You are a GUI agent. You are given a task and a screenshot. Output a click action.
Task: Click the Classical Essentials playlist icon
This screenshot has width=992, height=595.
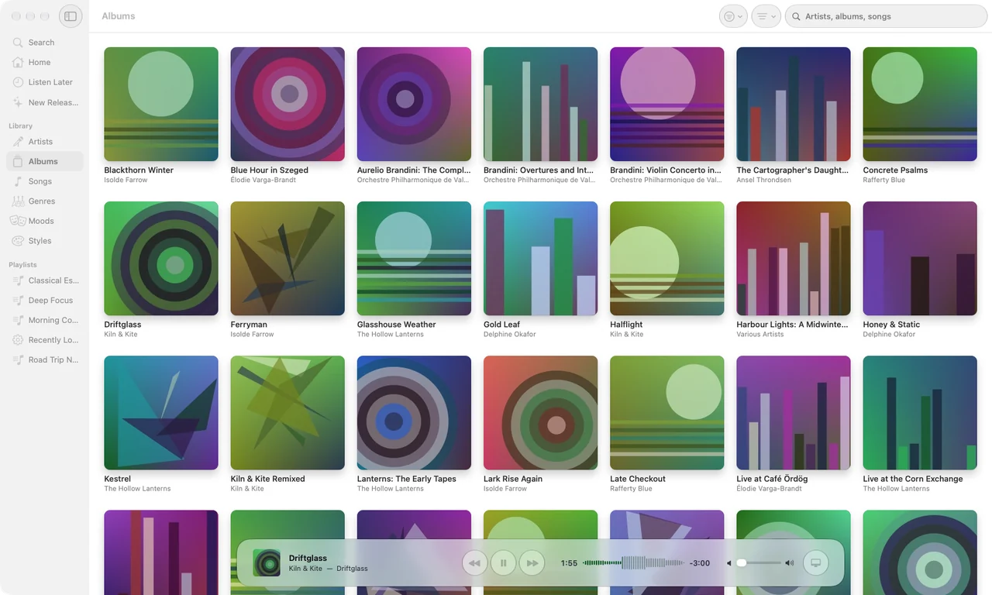point(18,280)
